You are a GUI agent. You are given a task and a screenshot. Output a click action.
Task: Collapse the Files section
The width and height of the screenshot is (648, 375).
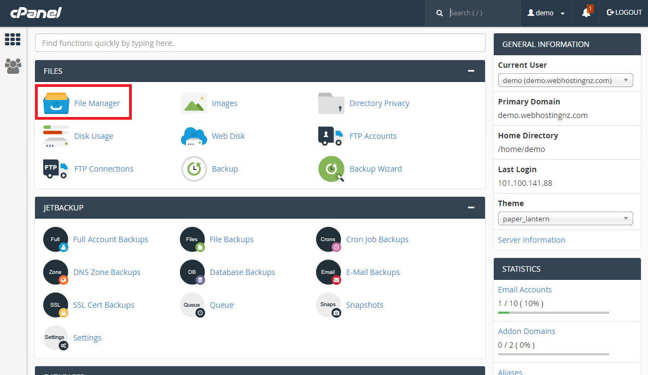pos(471,71)
